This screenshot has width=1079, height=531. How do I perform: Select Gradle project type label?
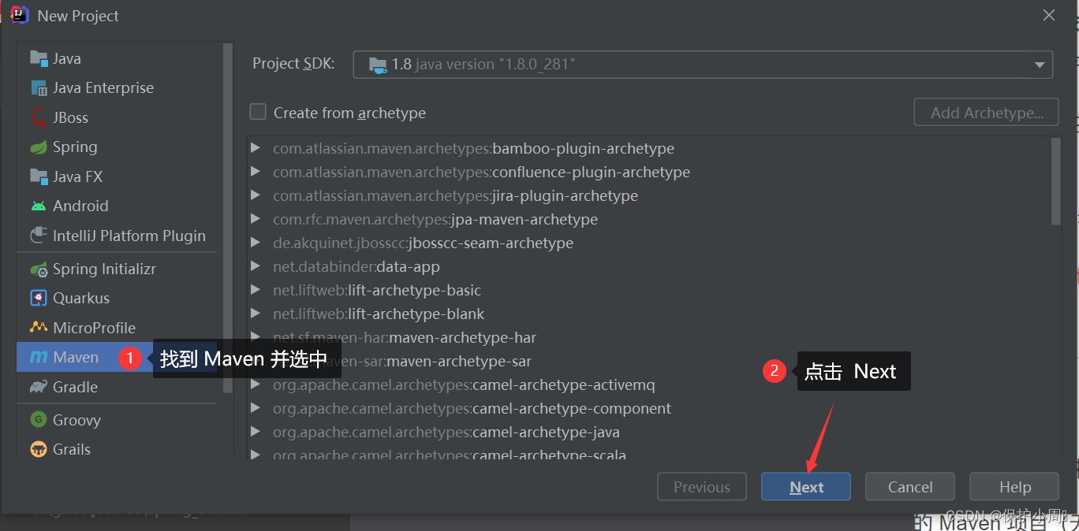pyautogui.click(x=75, y=387)
